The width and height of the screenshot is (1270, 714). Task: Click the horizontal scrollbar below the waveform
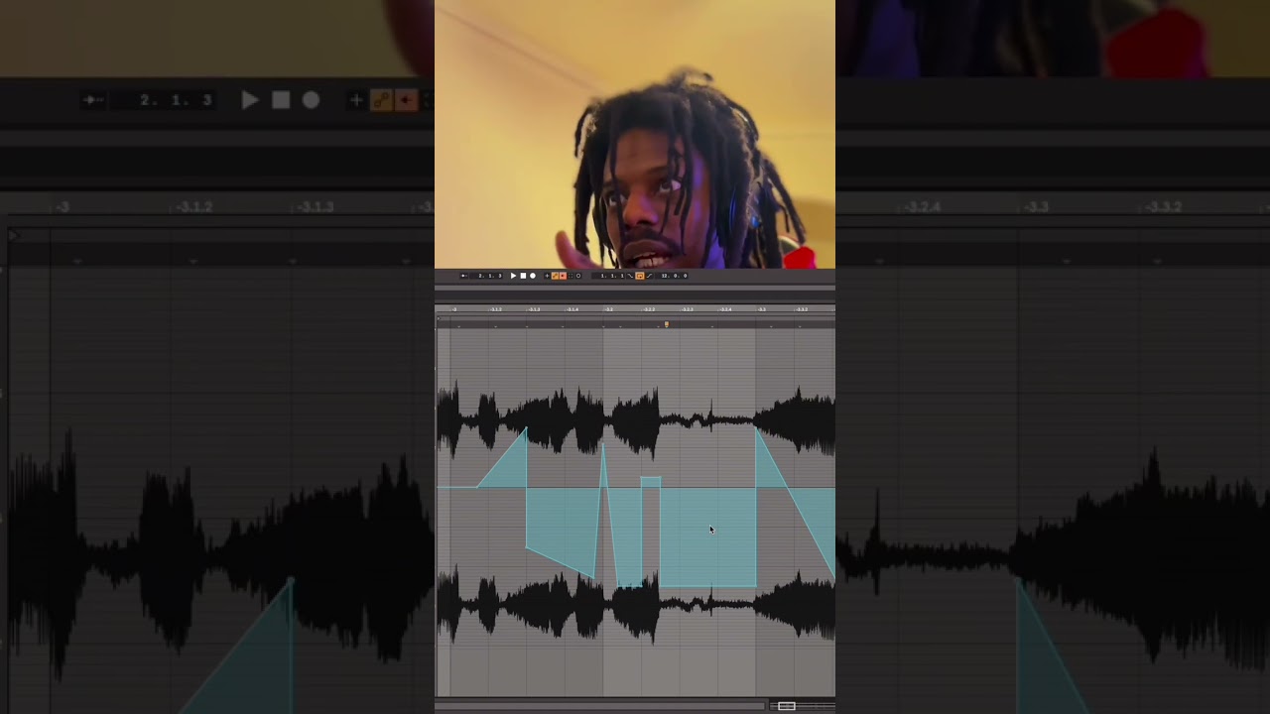tap(600, 706)
